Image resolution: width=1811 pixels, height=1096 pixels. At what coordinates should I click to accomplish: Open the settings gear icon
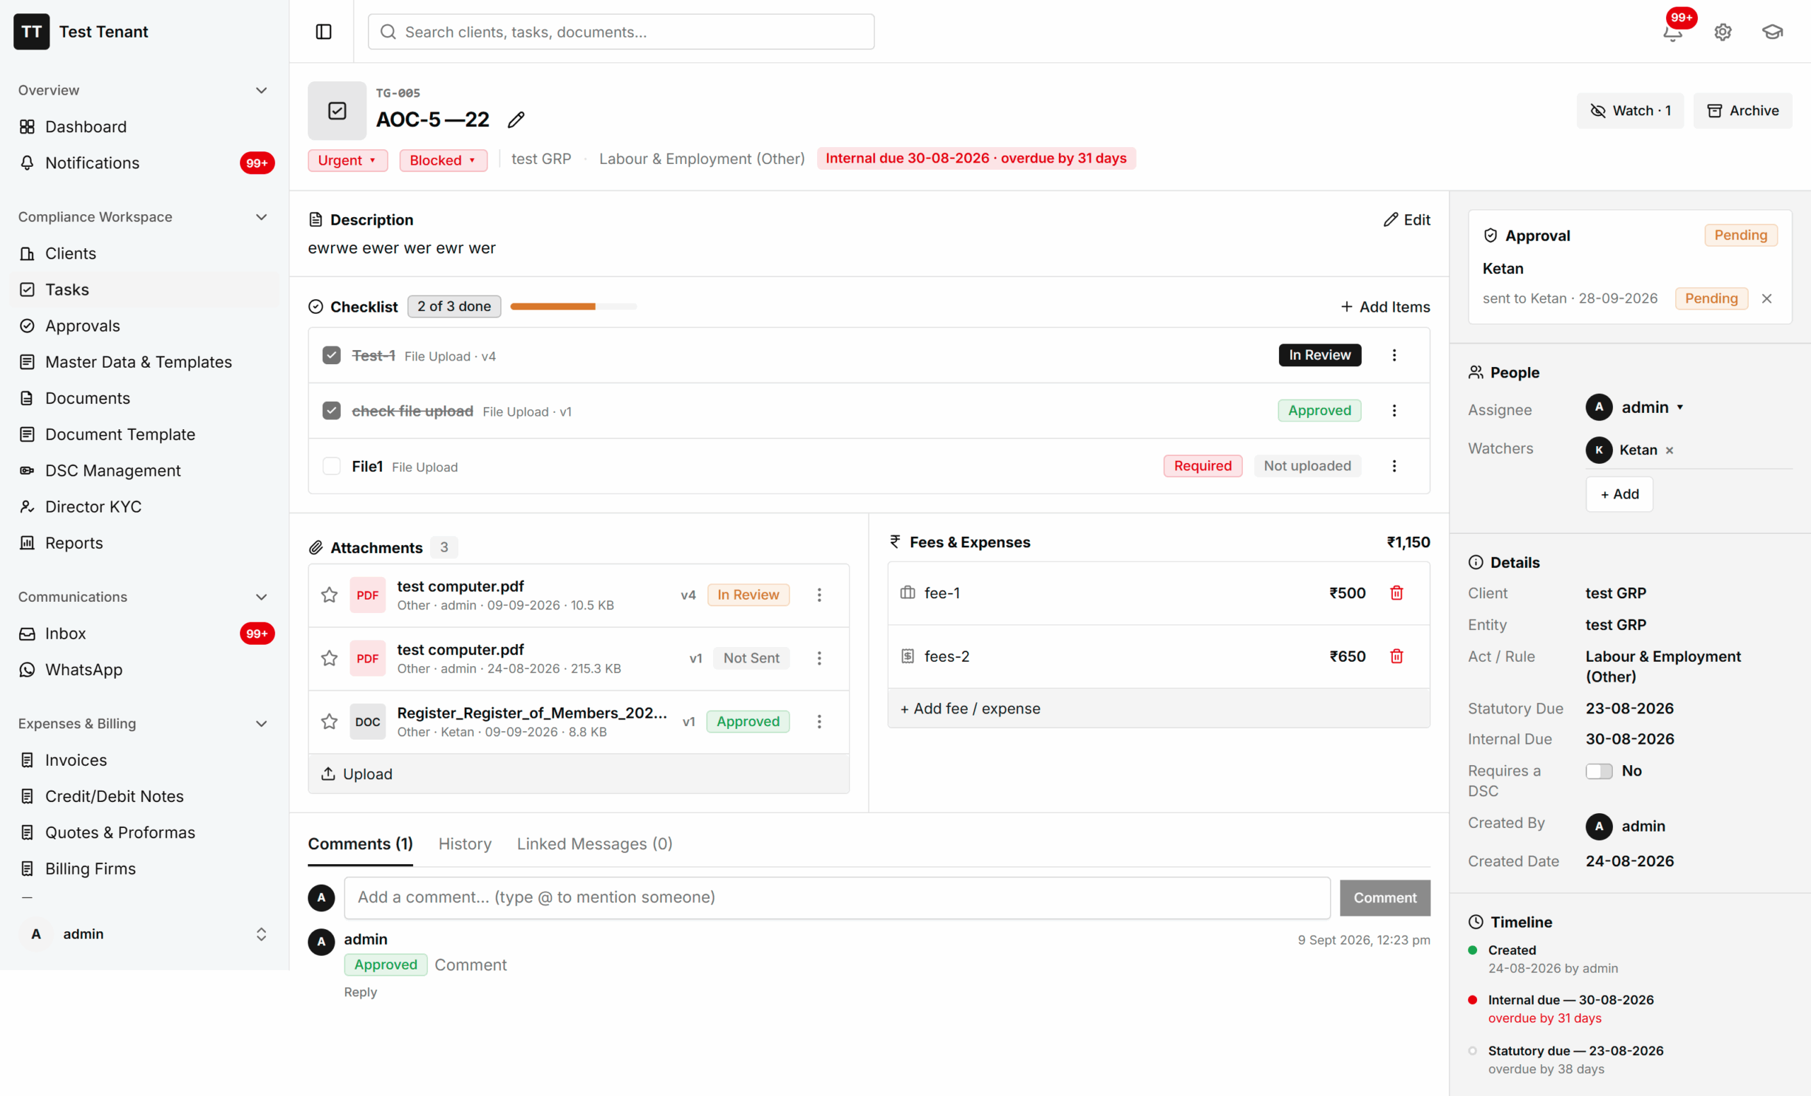[x=1722, y=33]
